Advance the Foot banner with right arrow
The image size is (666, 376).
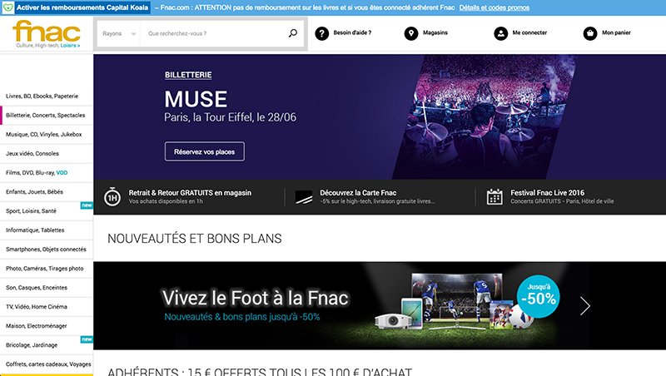(585, 305)
